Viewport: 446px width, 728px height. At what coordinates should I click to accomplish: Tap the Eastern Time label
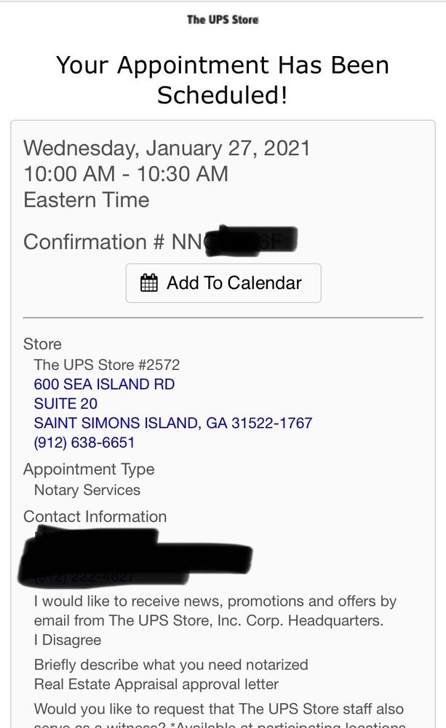pos(86,199)
